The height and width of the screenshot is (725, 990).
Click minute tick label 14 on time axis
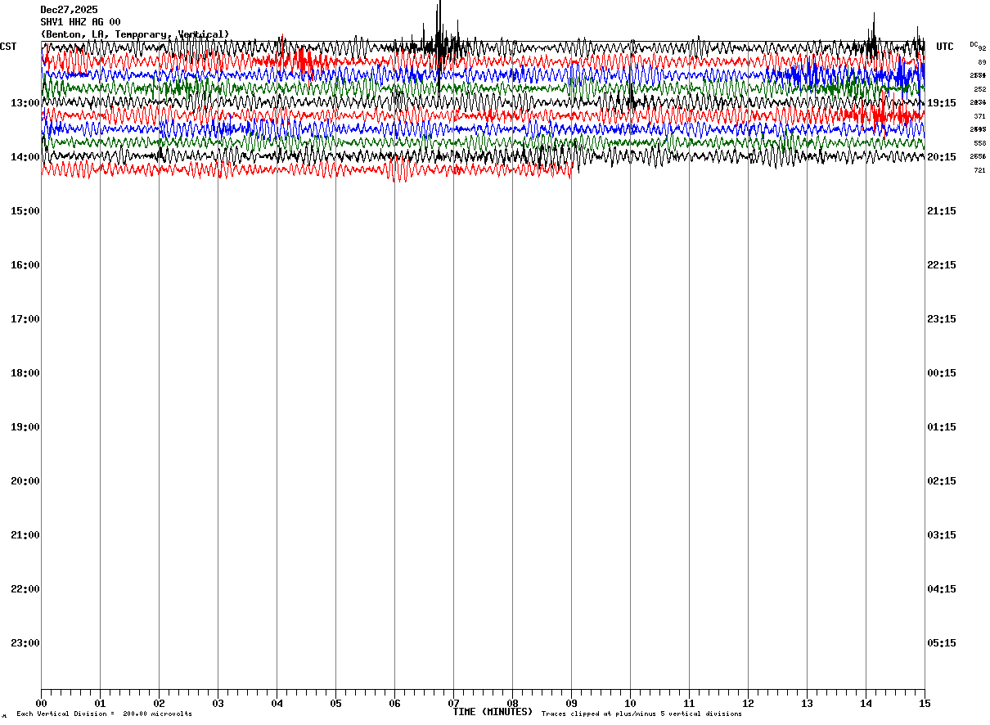click(866, 704)
